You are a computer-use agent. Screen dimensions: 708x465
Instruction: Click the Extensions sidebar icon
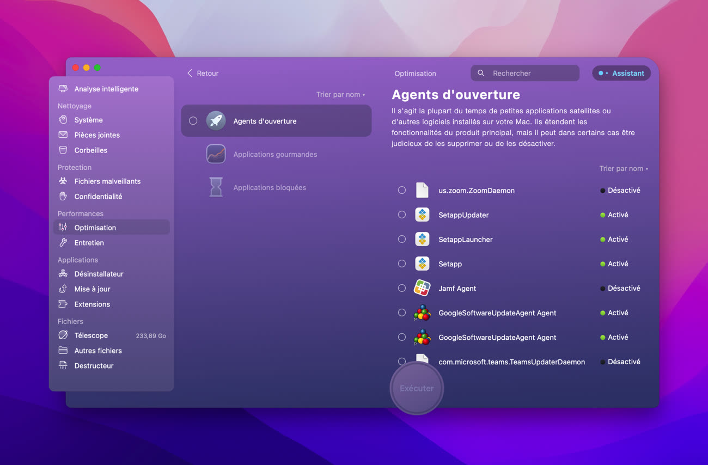[63, 304]
